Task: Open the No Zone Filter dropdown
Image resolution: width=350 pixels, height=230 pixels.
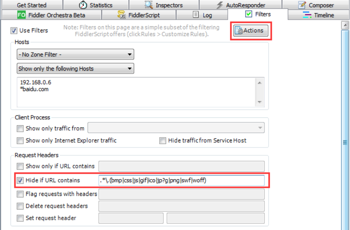Action: pyautogui.click(x=75, y=54)
